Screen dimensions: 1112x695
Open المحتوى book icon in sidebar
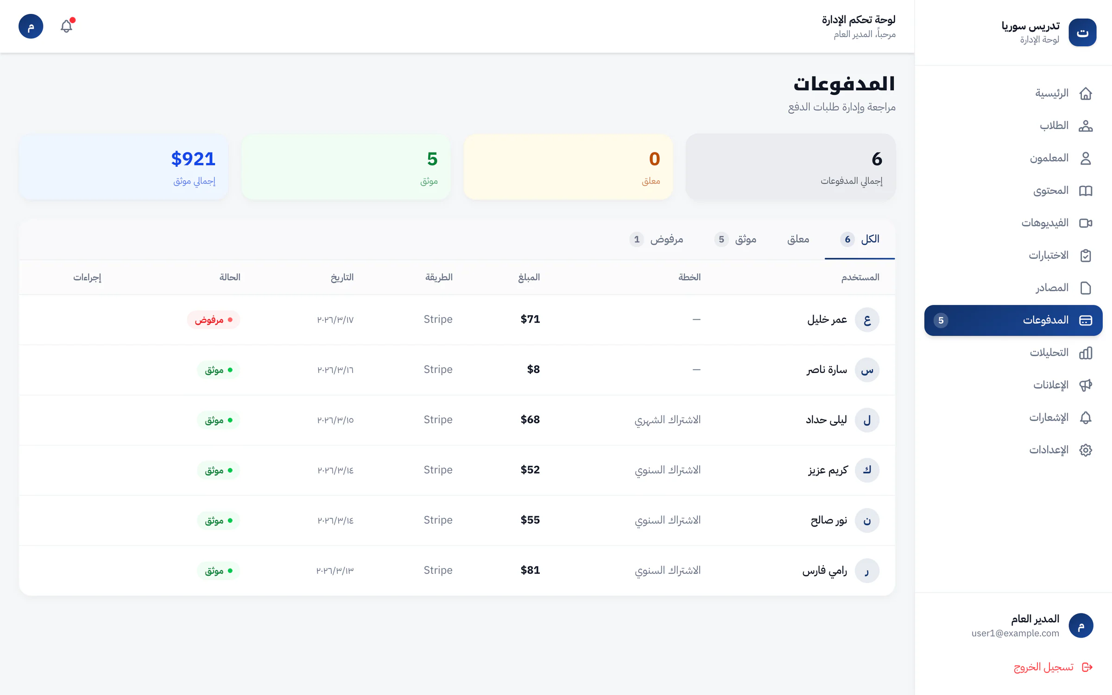point(1086,191)
